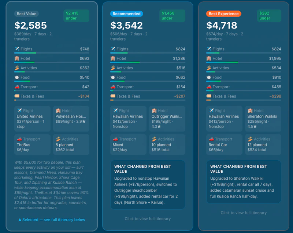This screenshot has width=293, height=233.
Task: Click the airplane icon in United Airlines tile
Action: pos(19,111)
